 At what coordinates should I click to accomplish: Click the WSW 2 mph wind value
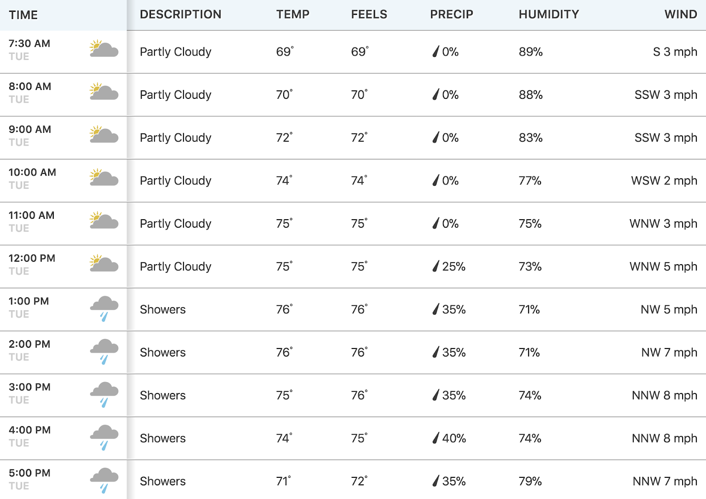[x=664, y=180]
